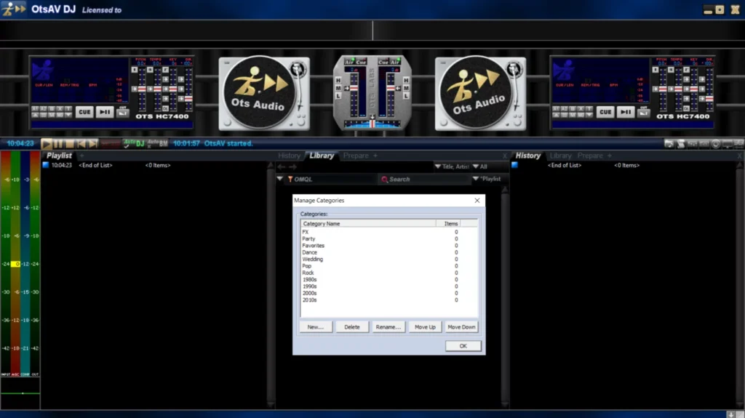Select the 1980s category row
Image resolution: width=745 pixels, height=418 pixels.
pos(389,280)
